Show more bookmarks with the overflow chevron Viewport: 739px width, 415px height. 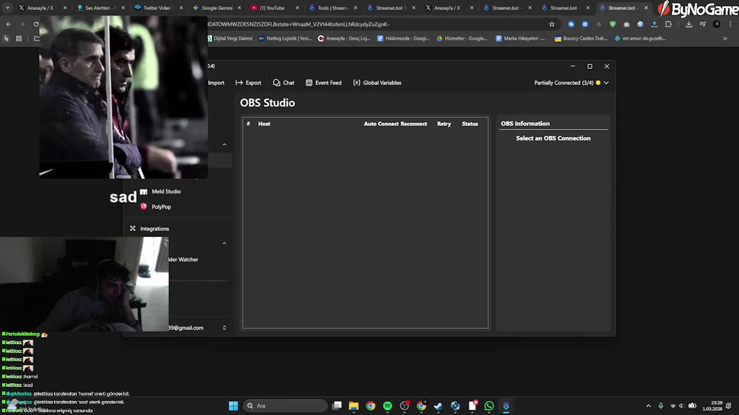point(725,39)
